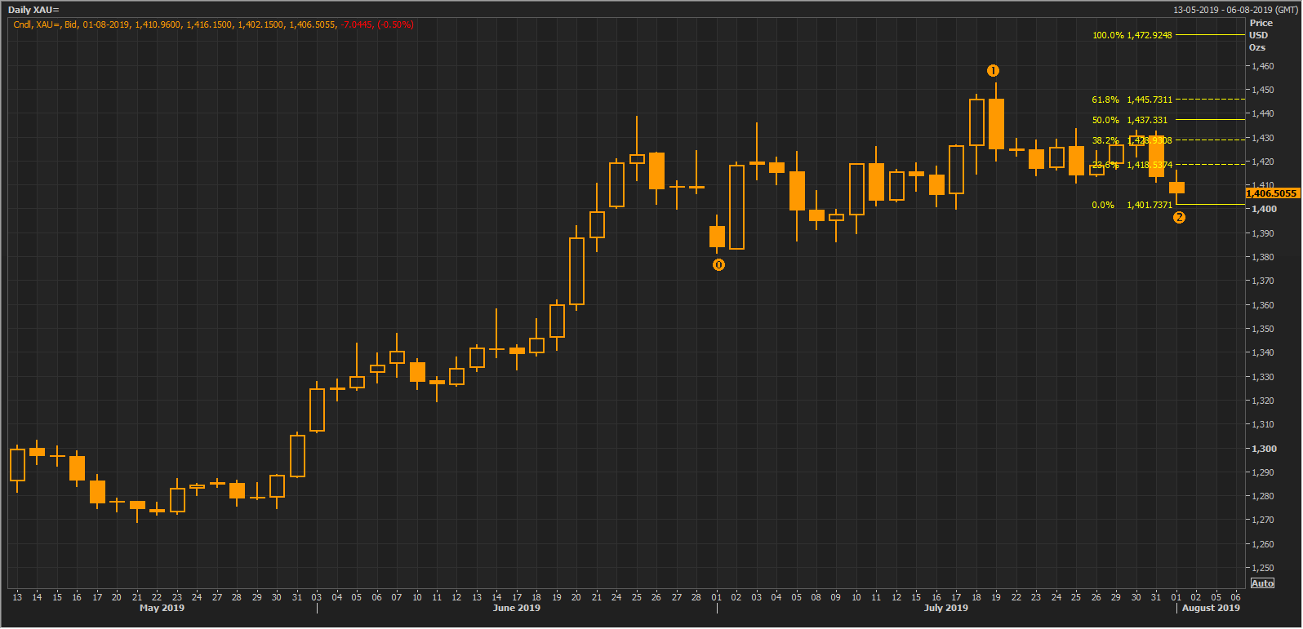Screen dimensions: 1303x629
Task: Click the 1,400 price axis label
Action: [x=1264, y=210]
